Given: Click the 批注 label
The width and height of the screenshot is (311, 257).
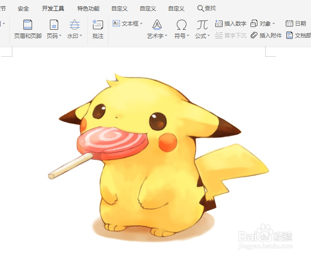Looking at the screenshot, I should (98, 36).
